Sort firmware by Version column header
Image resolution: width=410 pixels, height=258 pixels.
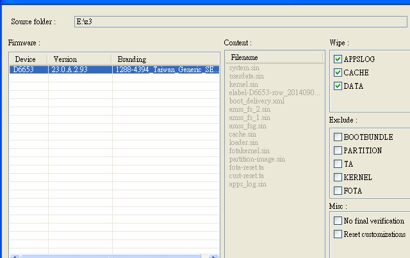pos(79,59)
